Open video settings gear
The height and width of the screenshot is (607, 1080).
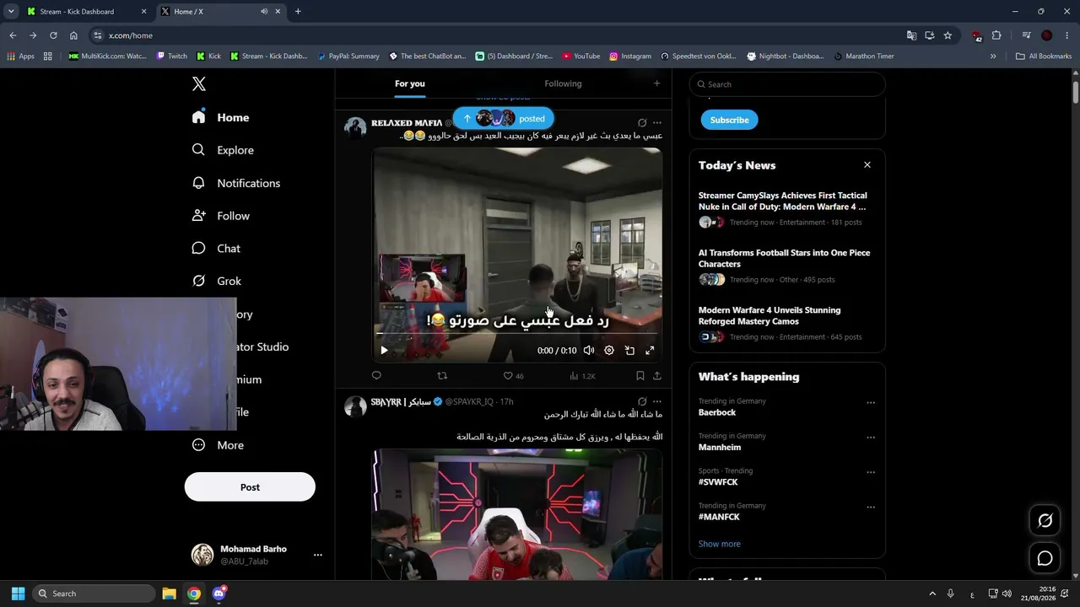point(609,351)
